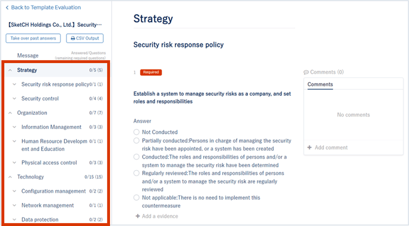
Task: Choose the Partially conducted answer radio button
Action: pyautogui.click(x=136, y=141)
